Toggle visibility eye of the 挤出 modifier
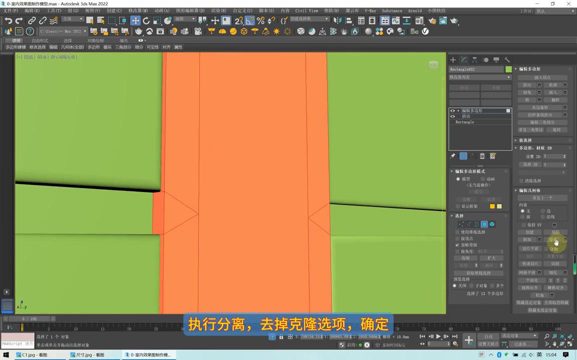Image resolution: width=577 pixels, height=360 pixels. click(452, 116)
